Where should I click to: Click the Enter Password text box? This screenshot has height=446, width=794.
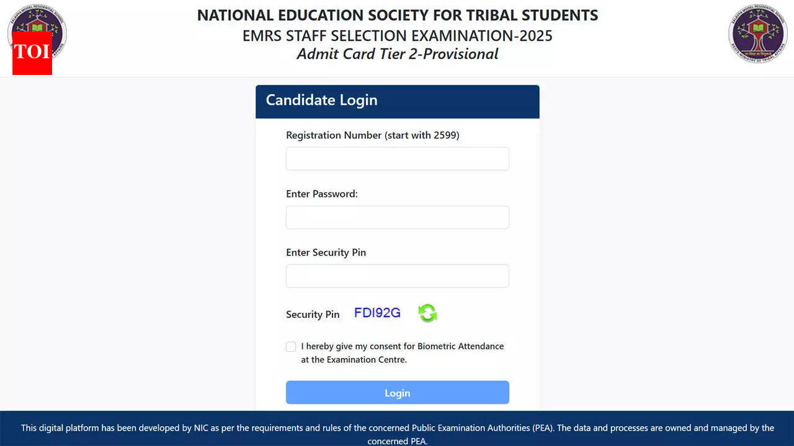click(397, 217)
